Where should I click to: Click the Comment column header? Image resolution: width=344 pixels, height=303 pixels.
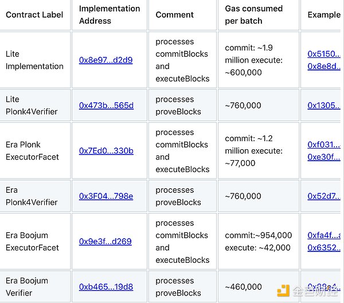coord(174,14)
